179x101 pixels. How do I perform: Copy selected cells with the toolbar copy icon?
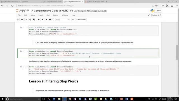[30, 20]
